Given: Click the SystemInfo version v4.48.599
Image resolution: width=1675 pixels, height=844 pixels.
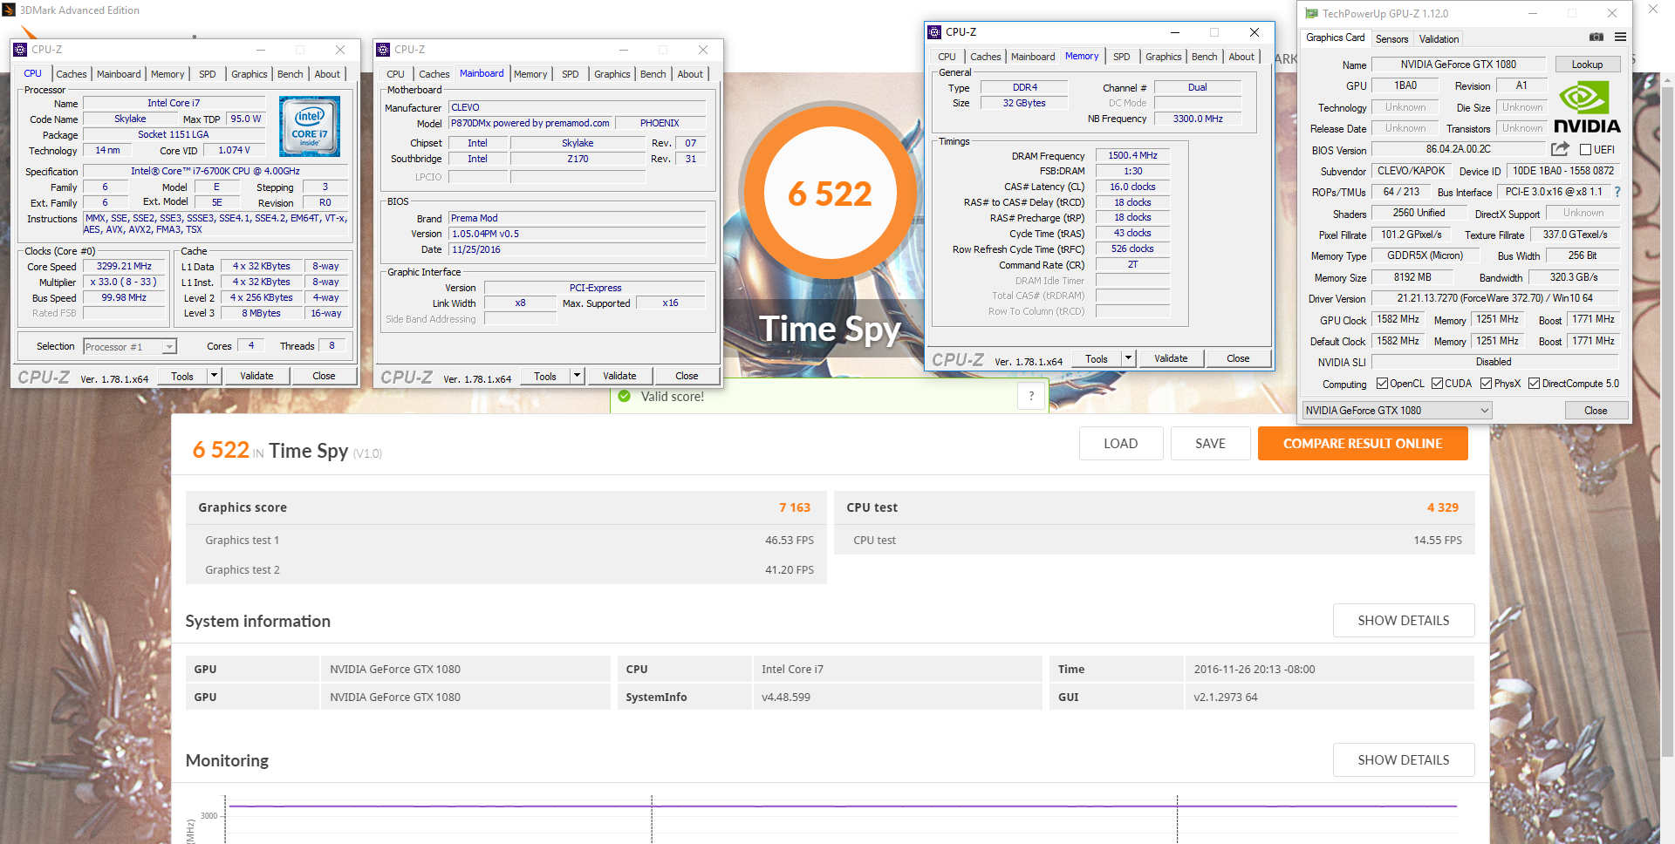Looking at the screenshot, I should click(786, 698).
